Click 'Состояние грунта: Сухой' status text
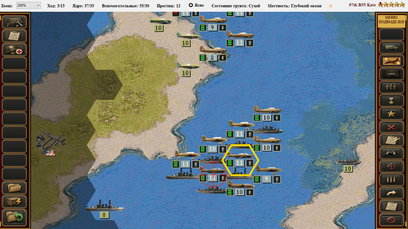This screenshot has width=408, height=229. [236, 6]
